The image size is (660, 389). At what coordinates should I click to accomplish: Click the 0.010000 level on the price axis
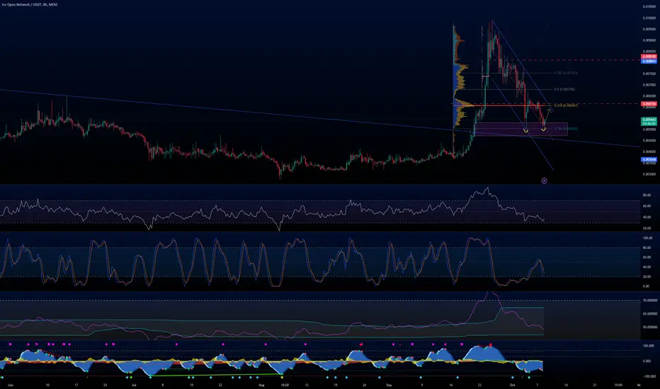(x=649, y=18)
